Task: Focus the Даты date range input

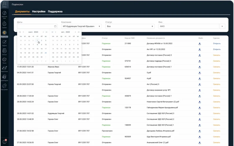Action: 37,26
